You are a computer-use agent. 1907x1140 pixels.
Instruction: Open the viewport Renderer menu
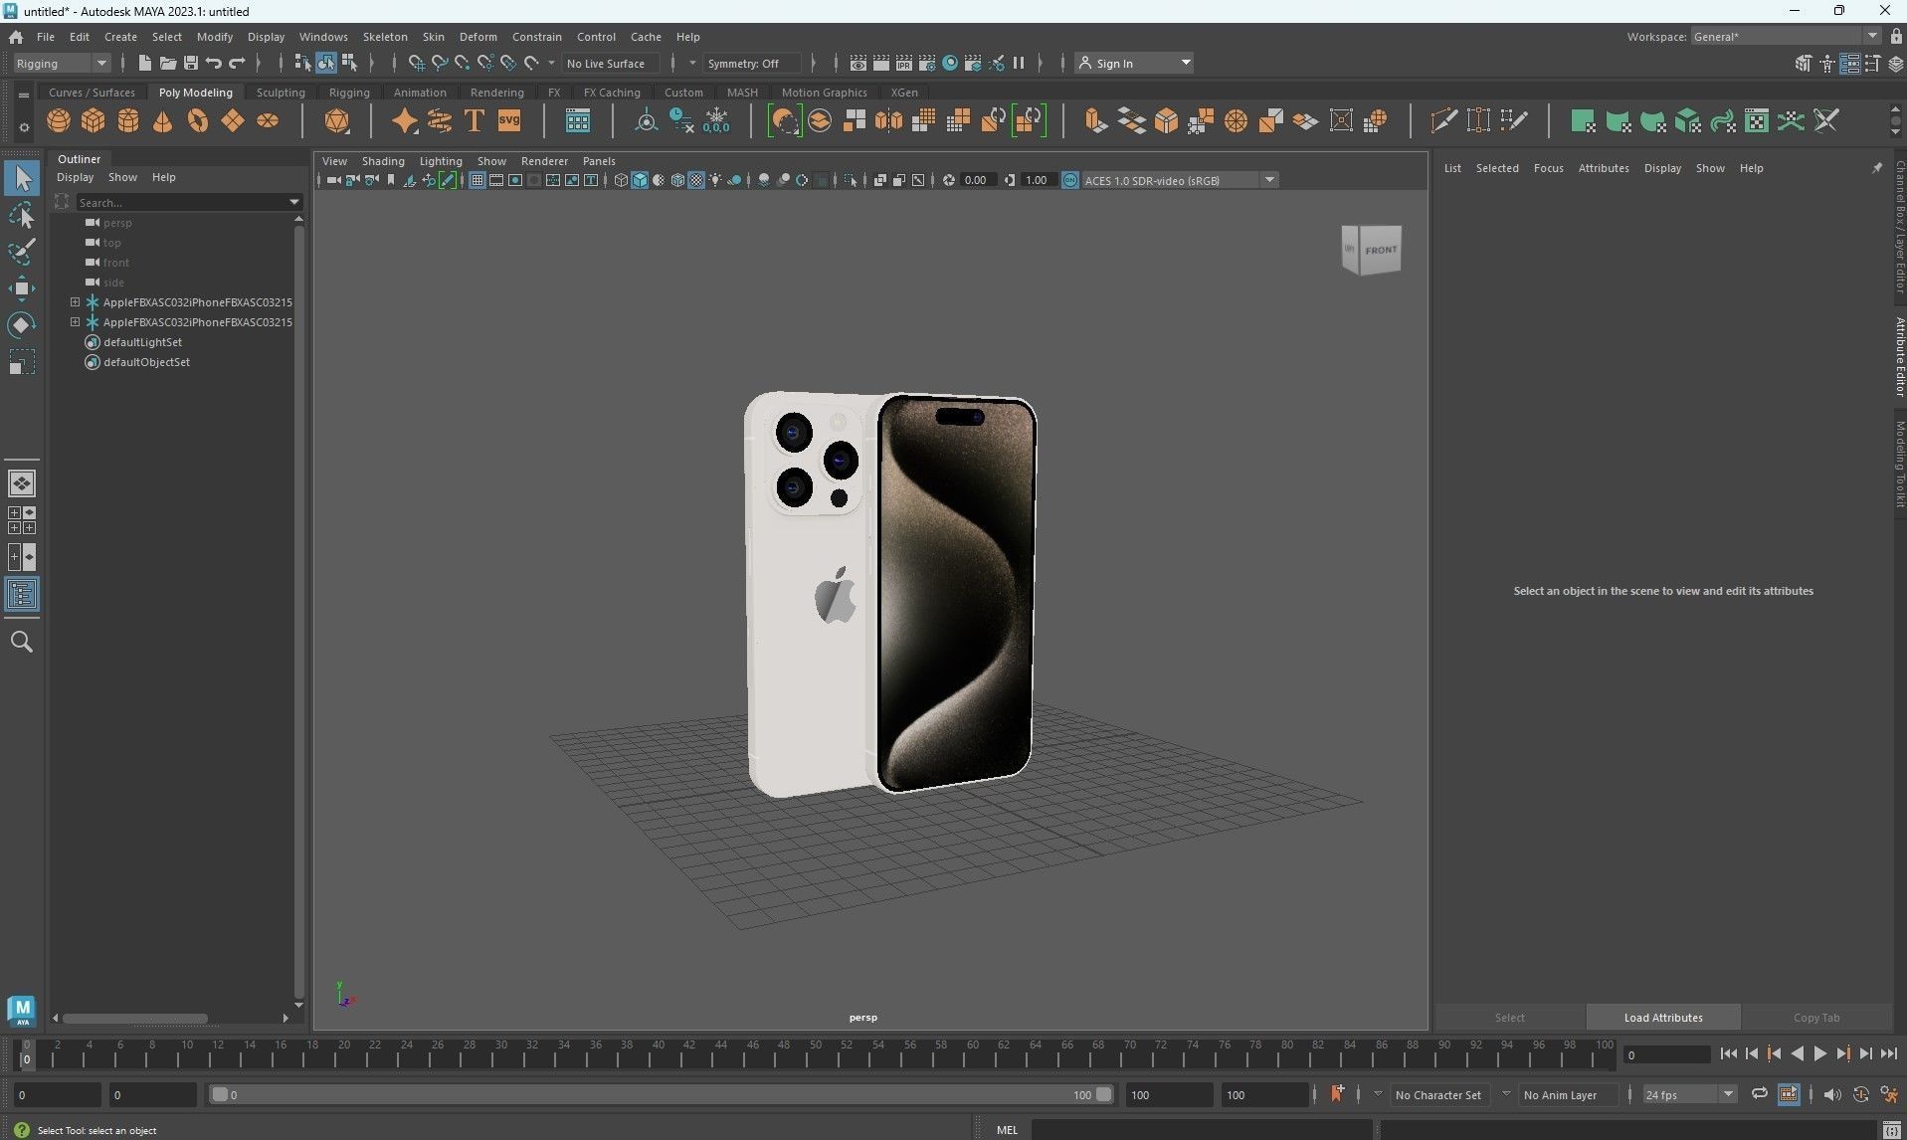[544, 160]
